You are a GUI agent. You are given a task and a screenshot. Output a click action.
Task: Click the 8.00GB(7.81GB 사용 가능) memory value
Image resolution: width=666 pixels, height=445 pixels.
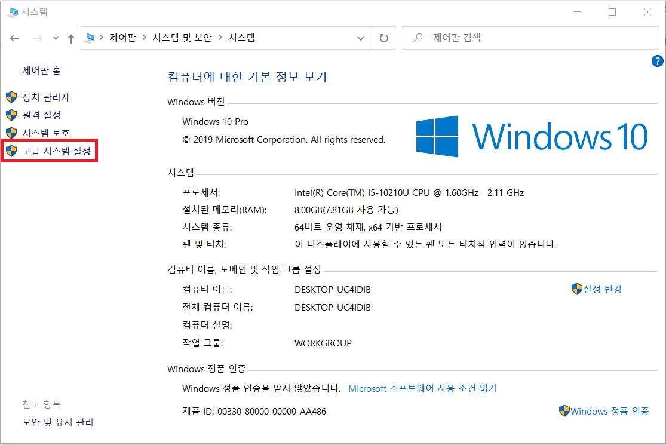[x=346, y=210]
